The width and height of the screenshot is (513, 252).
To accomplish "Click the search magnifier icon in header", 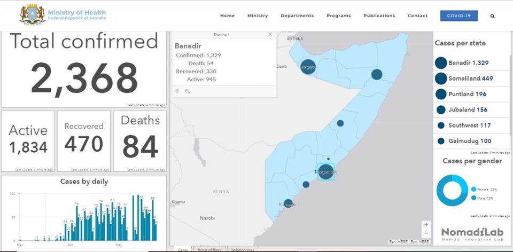I will coord(492,16).
